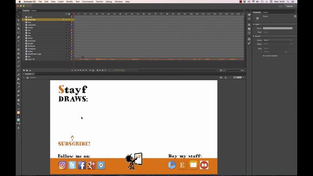Open the sound Sync dropdown
The image size is (313, 176).
point(278,48)
